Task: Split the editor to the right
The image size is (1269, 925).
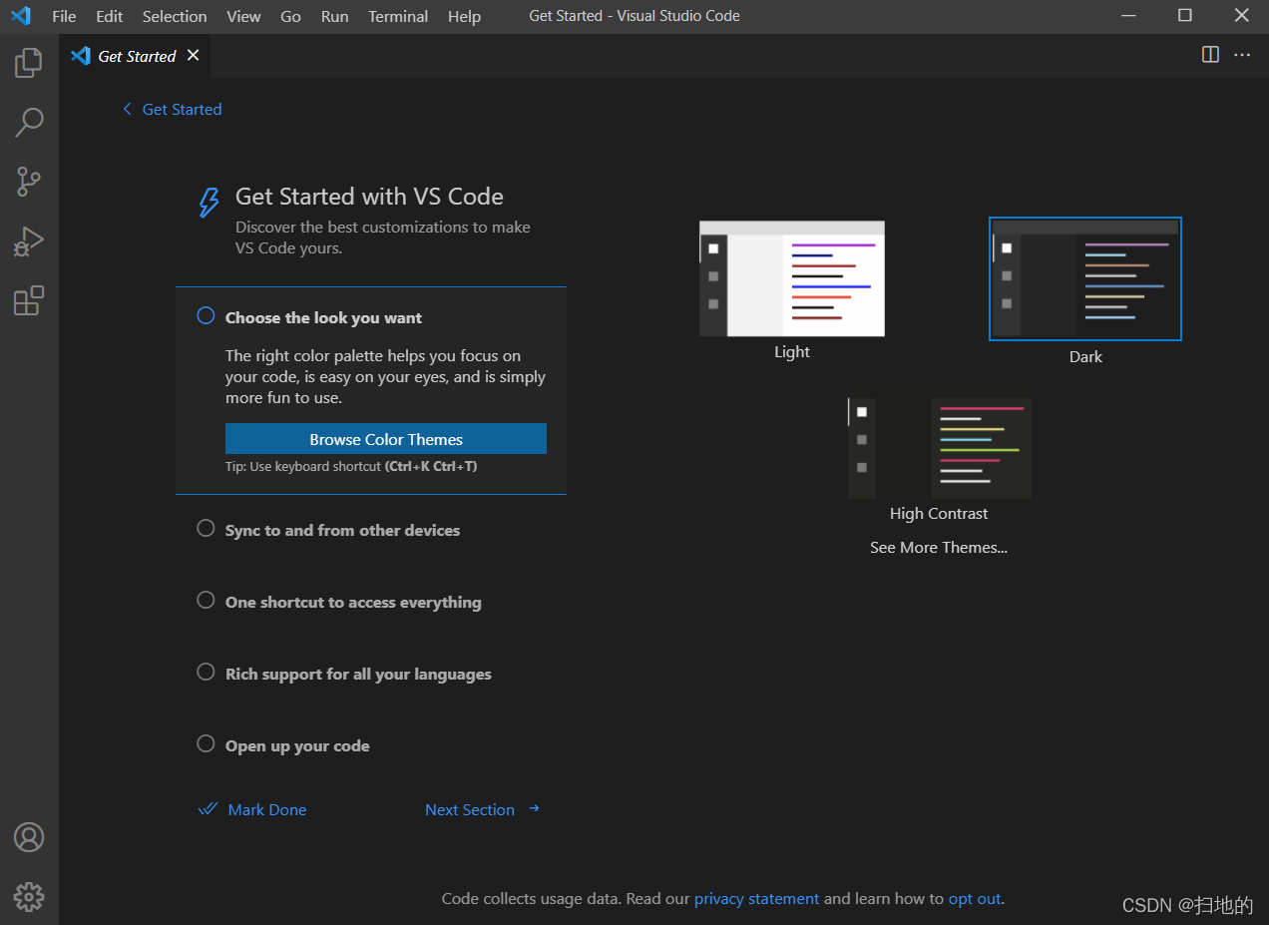Action: (x=1210, y=55)
